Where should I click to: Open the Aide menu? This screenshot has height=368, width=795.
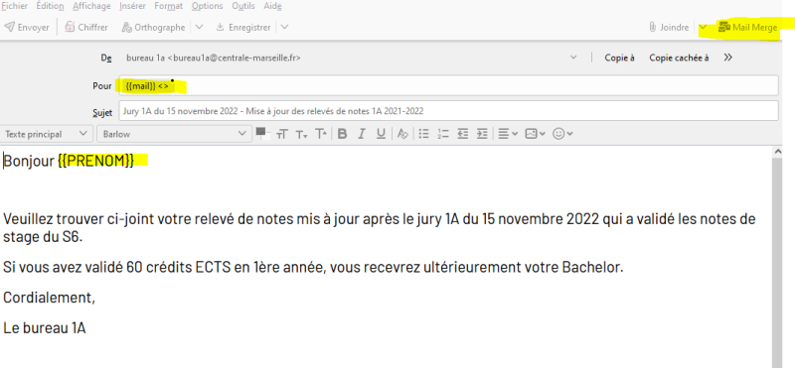[272, 6]
